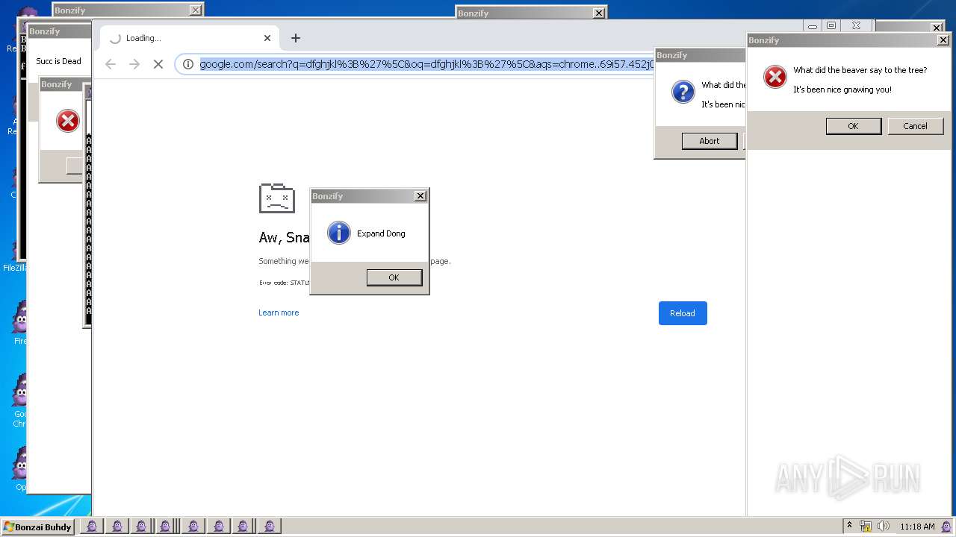The height and width of the screenshot is (537, 956).
Task: Click OK in the beaver joke dialog
Action: pyautogui.click(x=854, y=126)
